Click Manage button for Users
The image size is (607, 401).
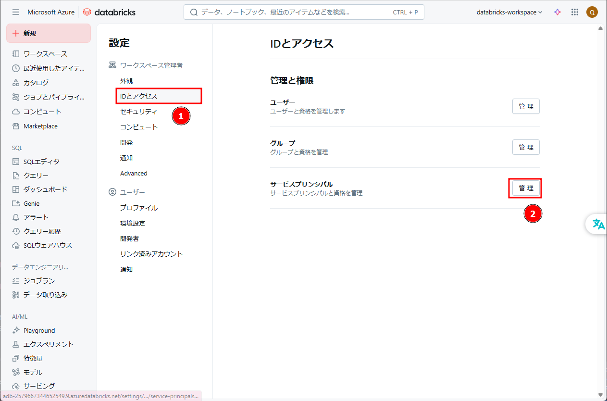525,106
